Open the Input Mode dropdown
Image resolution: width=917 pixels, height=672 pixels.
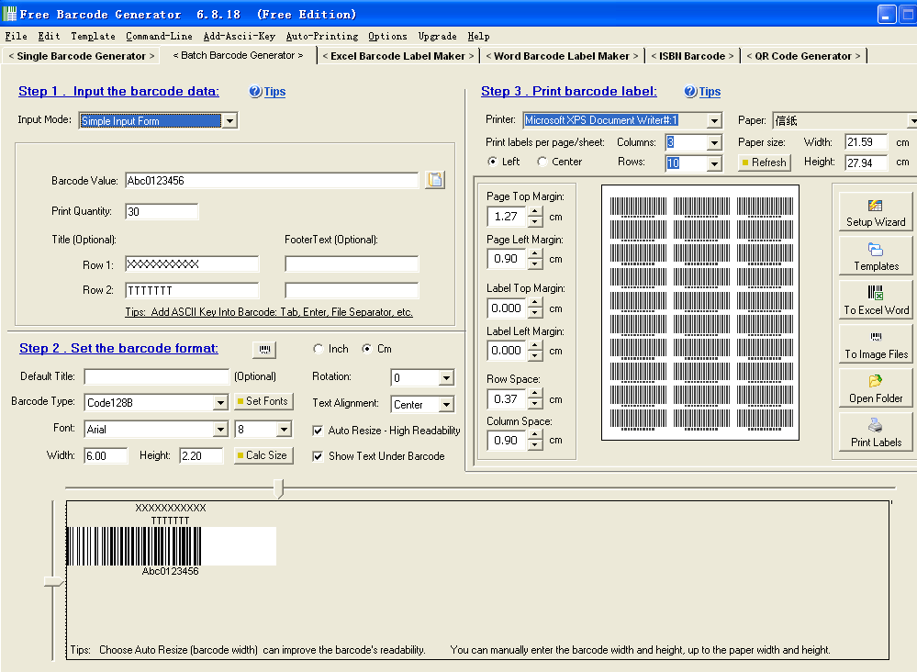point(229,120)
